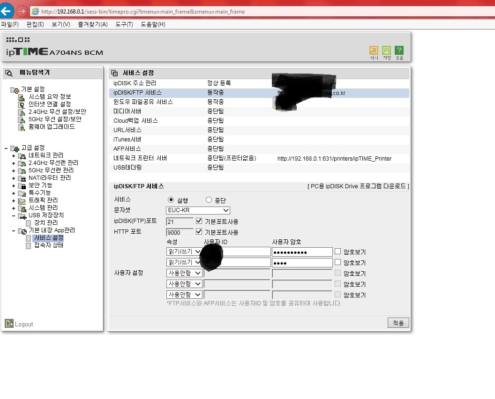Select the 미디어서버 service row
Image resolution: width=495 pixels, height=399 pixels.
click(x=259, y=111)
